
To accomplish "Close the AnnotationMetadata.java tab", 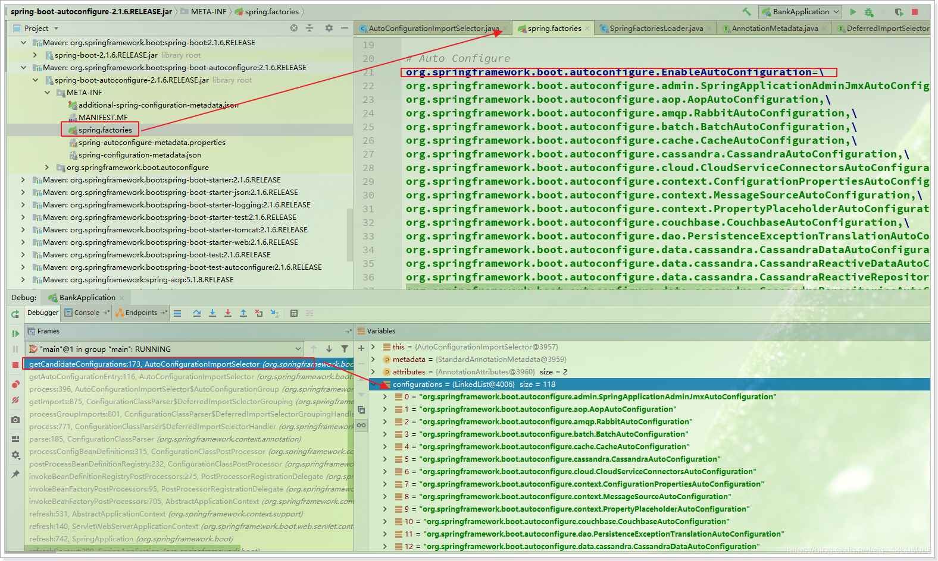I will pos(824,28).
